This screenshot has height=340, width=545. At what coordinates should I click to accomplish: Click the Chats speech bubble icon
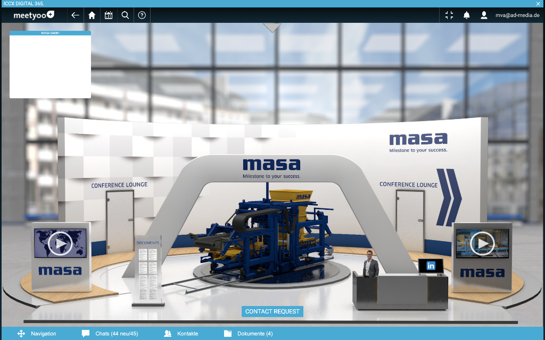pos(86,334)
